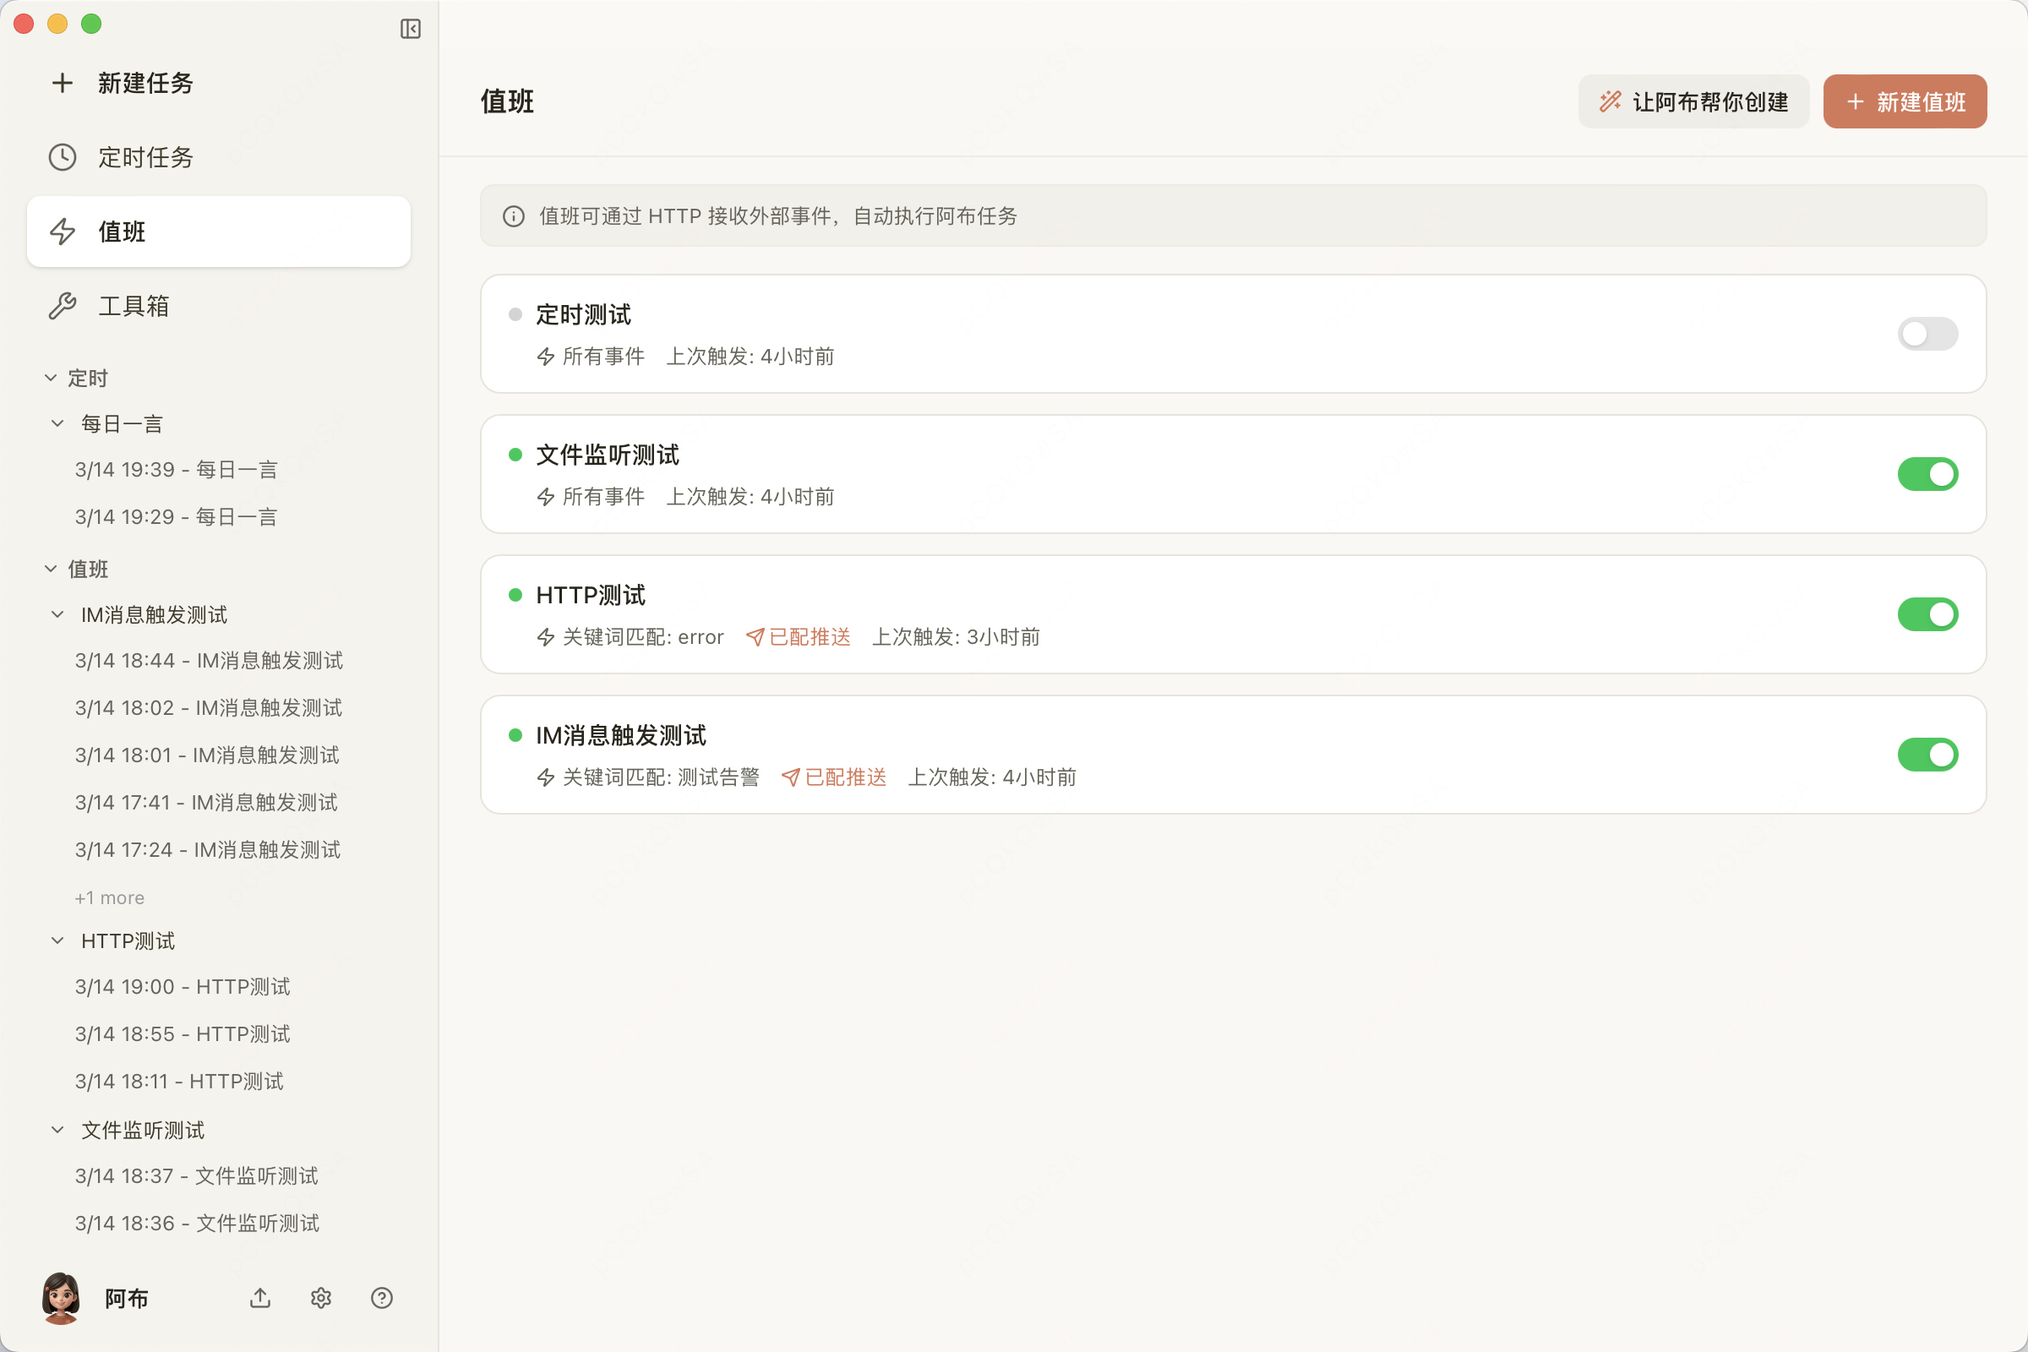This screenshot has height=1352, width=2028.
Task: Collapse the 定时 section in sidebar
Action: point(50,377)
